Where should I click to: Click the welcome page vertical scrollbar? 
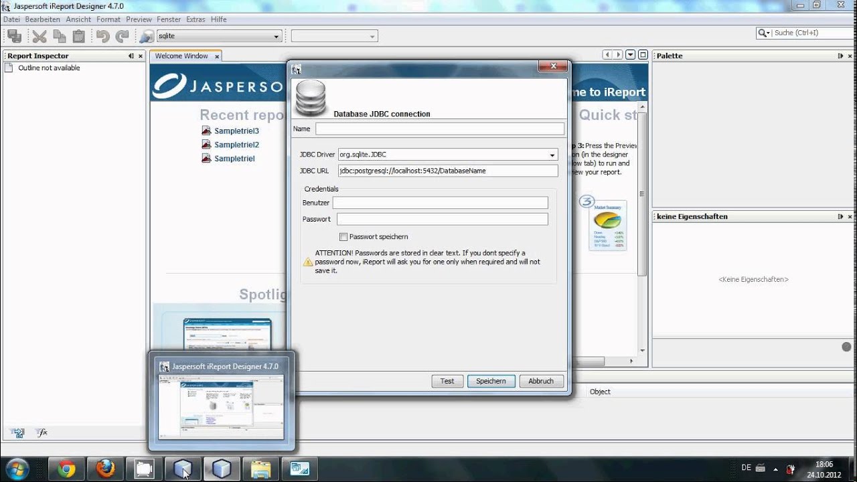pos(642,194)
